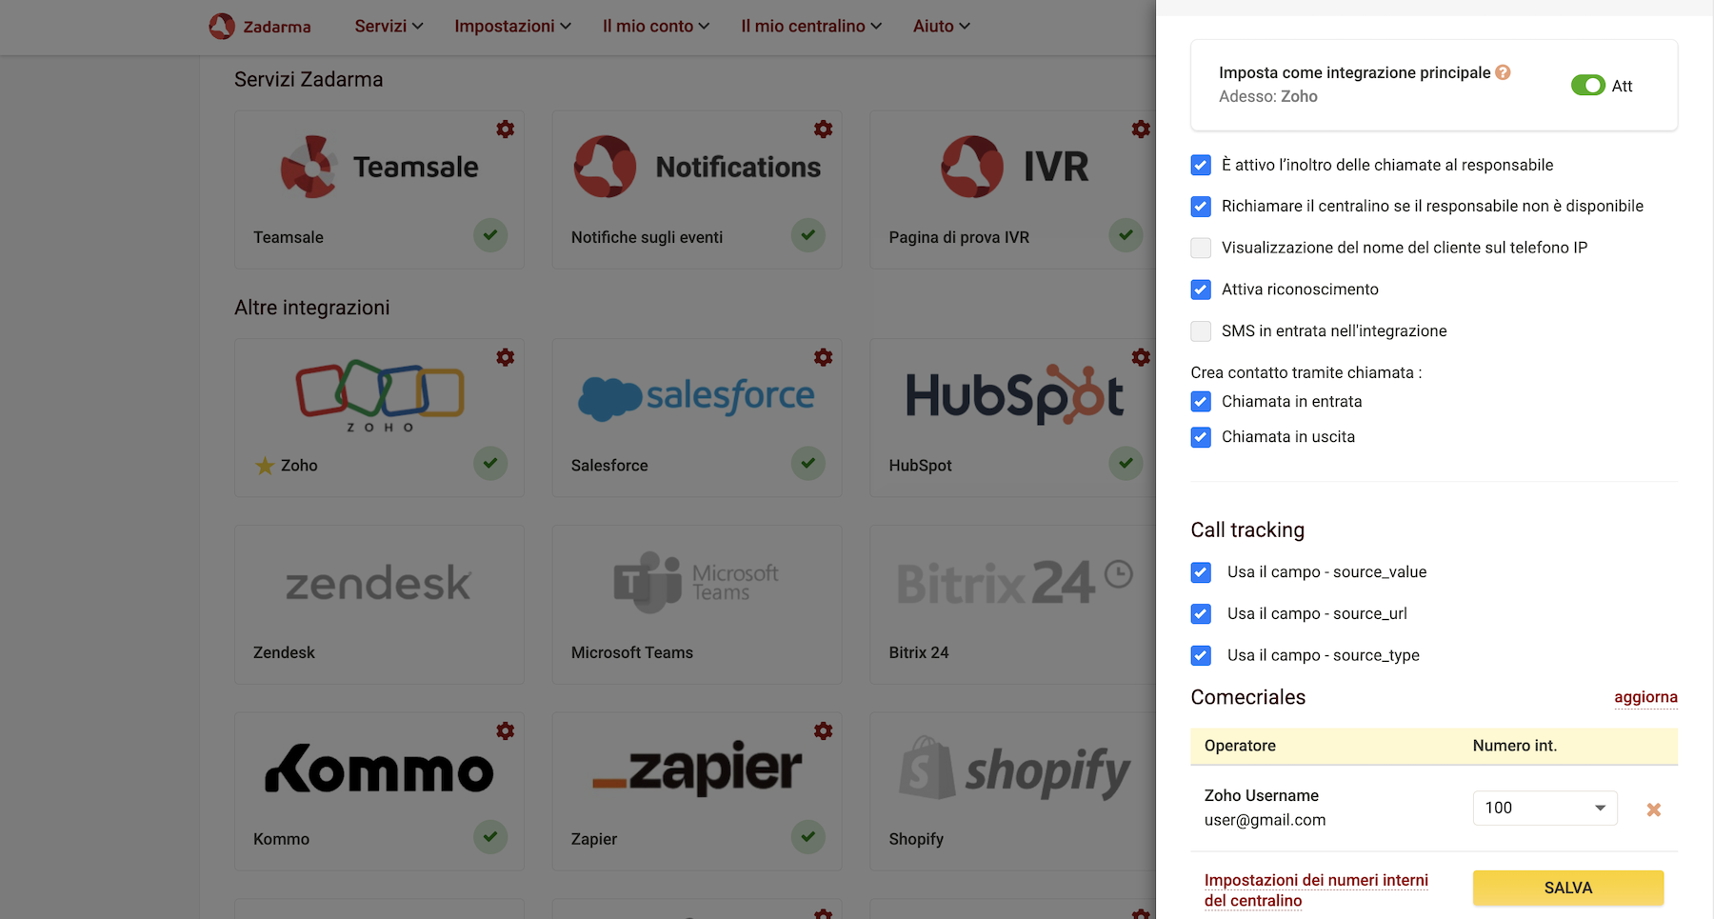This screenshot has width=1714, height=919.
Task: Expand the Servizi menu
Action: coord(389,26)
